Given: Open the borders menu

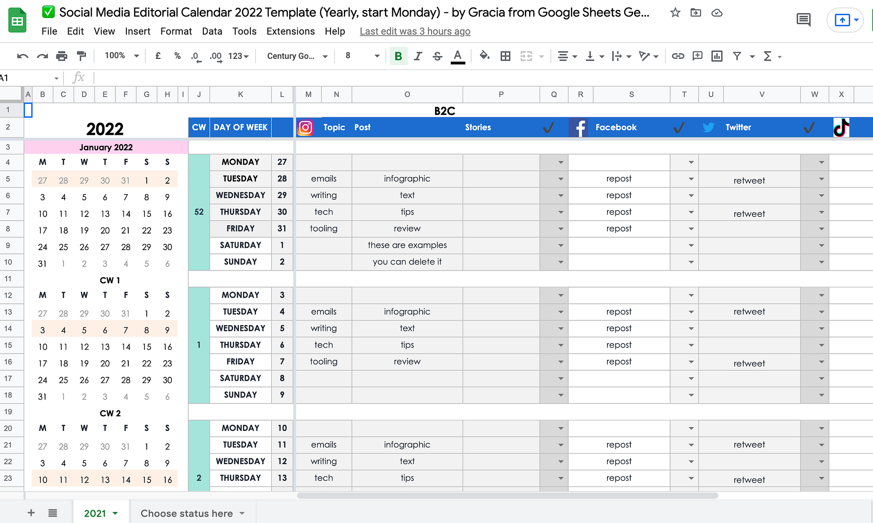Looking at the screenshot, I should pos(505,56).
